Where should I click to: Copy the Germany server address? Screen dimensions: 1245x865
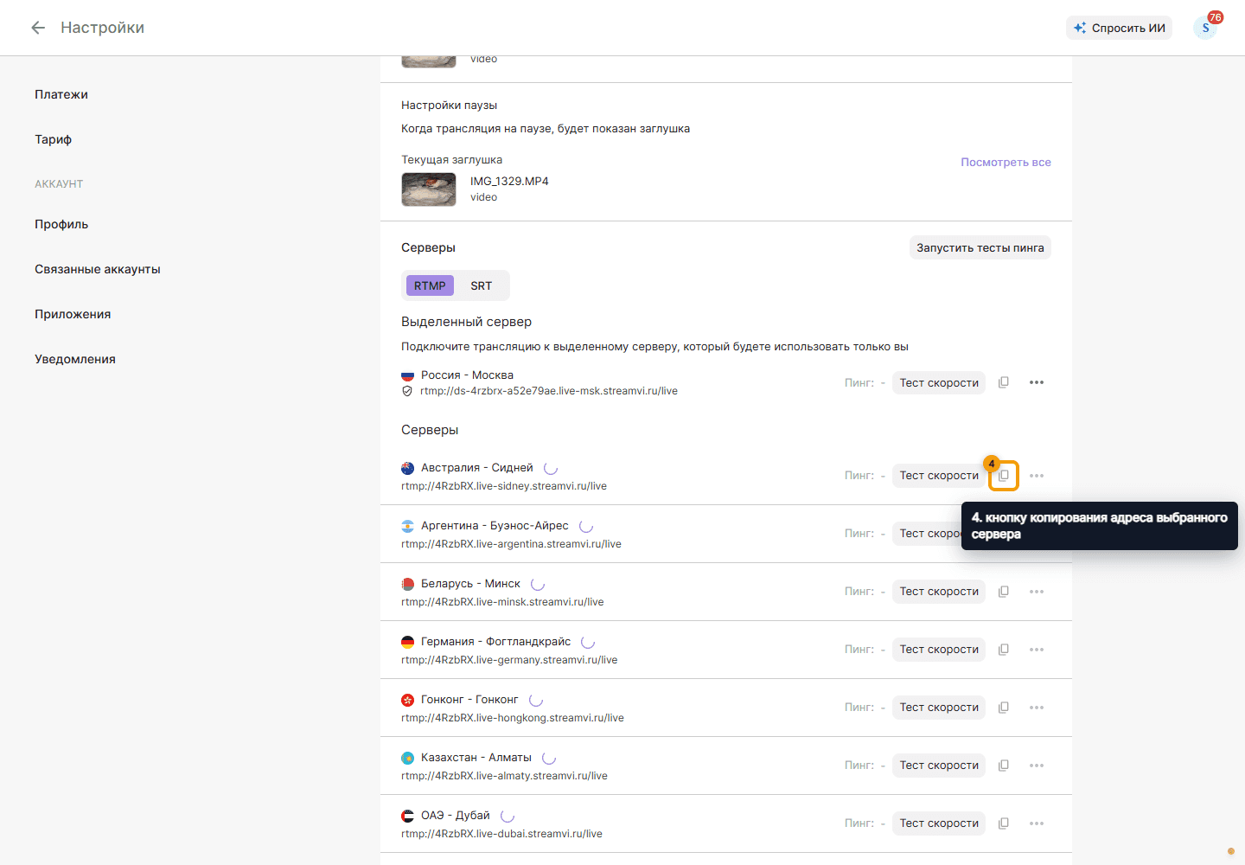click(1004, 650)
